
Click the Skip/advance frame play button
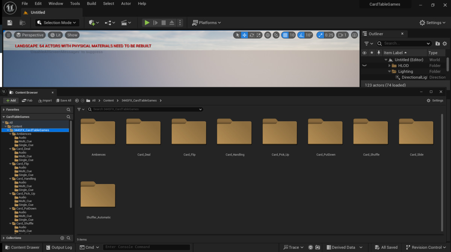point(155,23)
